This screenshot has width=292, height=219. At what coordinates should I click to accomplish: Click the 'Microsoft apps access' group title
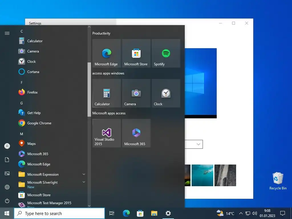coord(109,113)
